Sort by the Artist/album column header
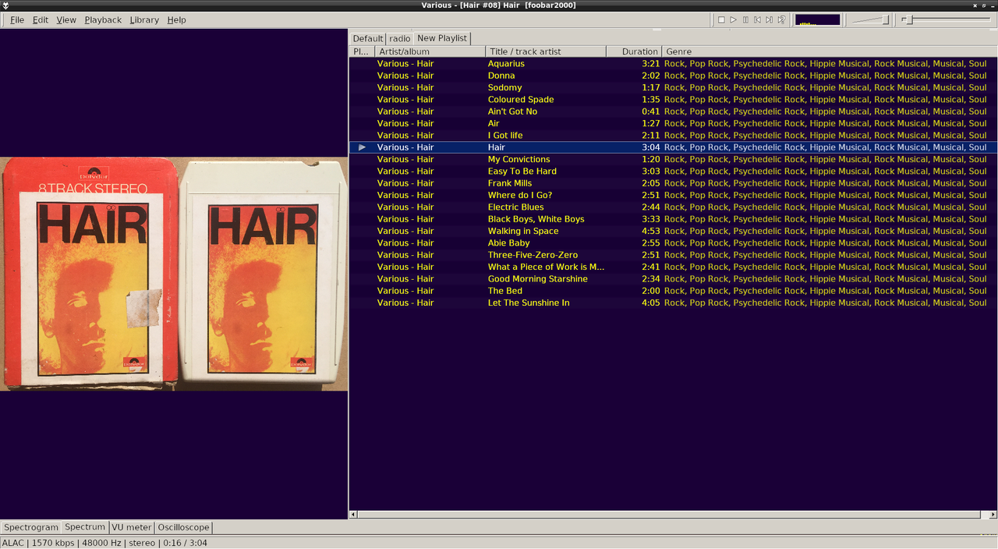This screenshot has height=549, width=998. click(430, 51)
